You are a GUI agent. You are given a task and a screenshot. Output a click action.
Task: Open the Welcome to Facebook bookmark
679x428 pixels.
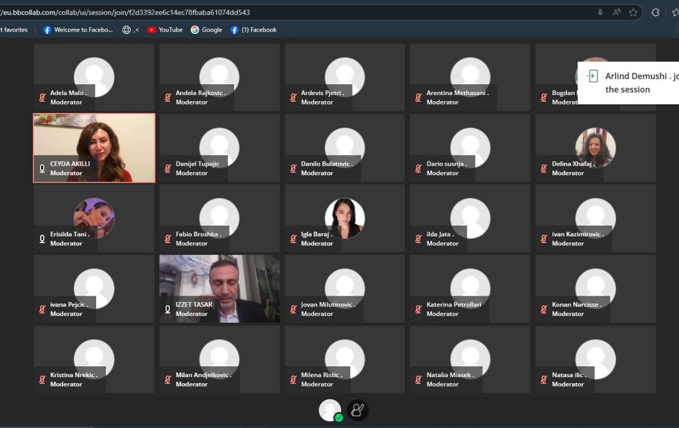[x=78, y=30]
